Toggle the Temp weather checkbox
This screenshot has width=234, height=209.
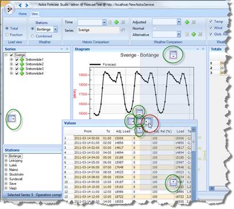pos(211,21)
